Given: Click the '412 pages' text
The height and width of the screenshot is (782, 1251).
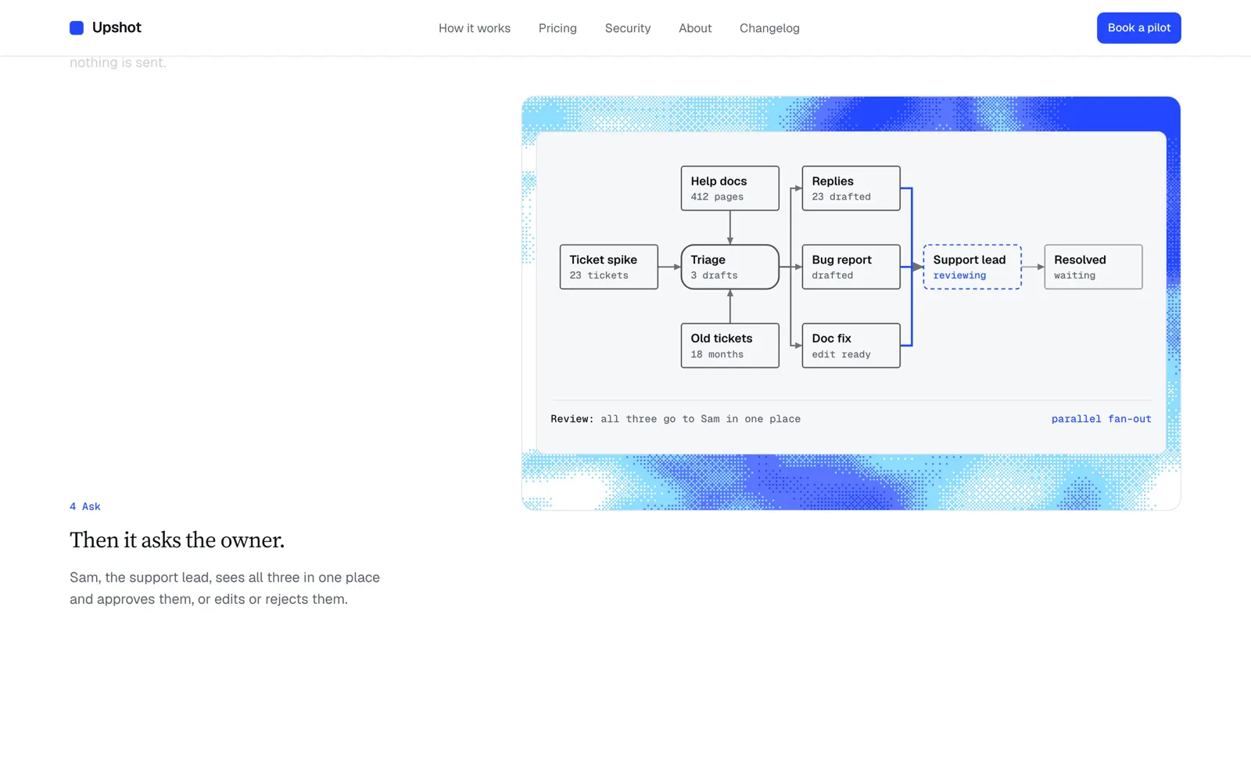Looking at the screenshot, I should pyautogui.click(x=717, y=197).
